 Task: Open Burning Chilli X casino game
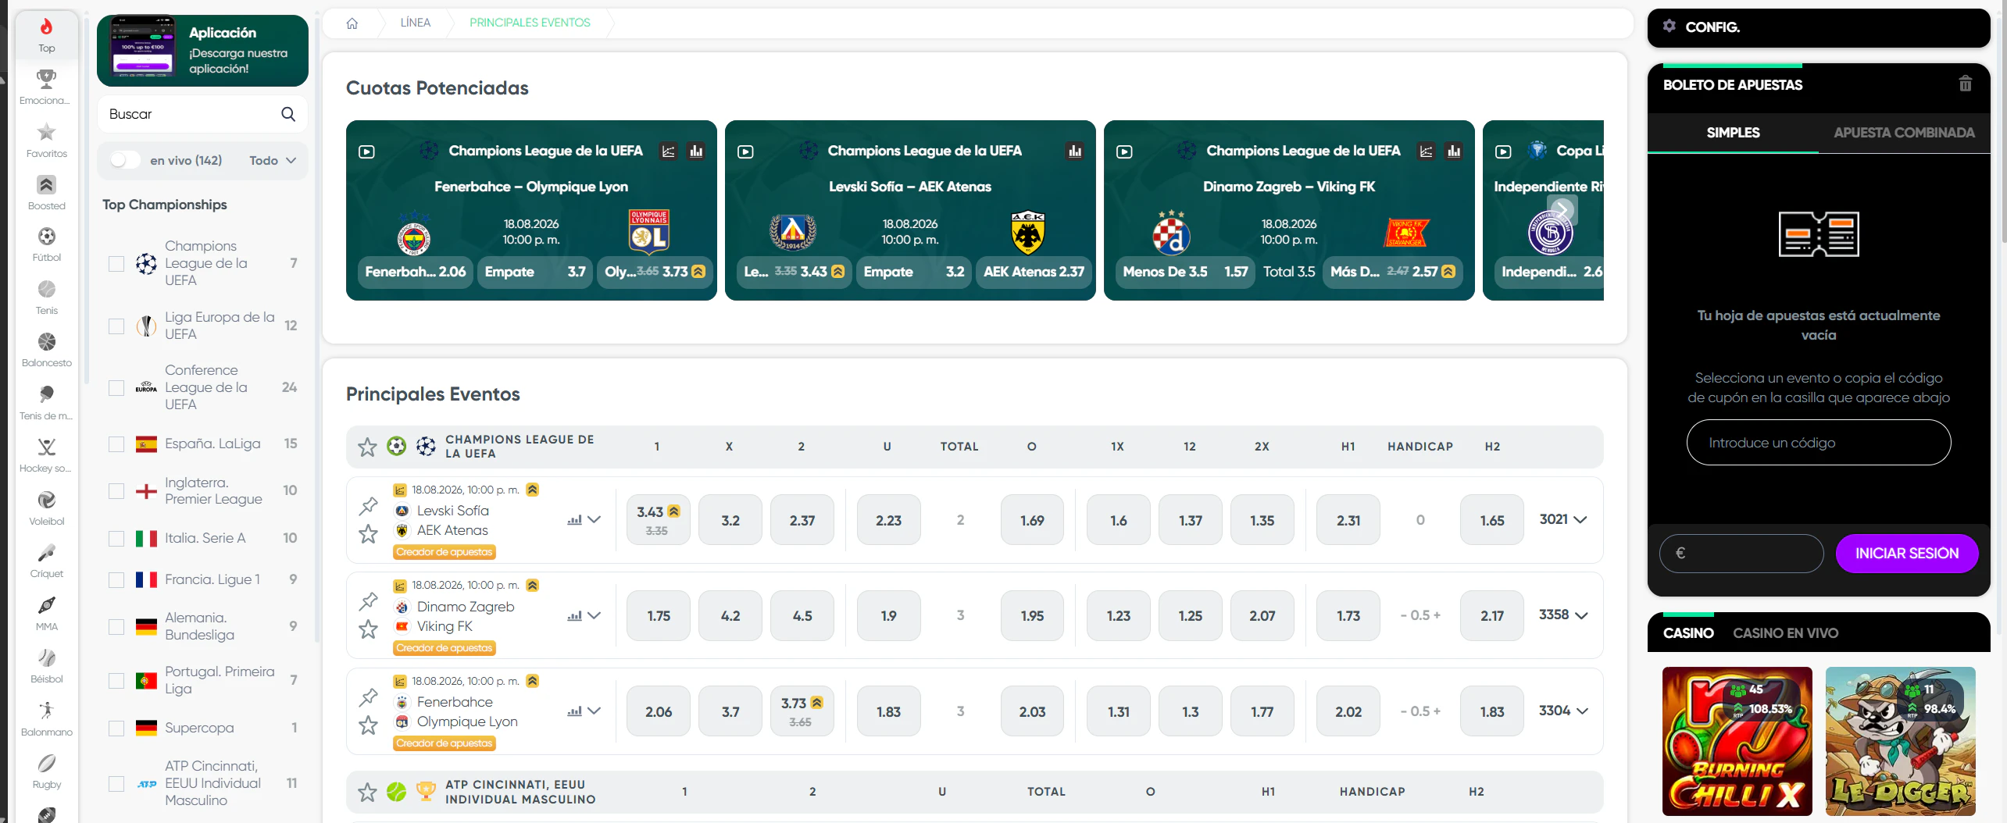pos(1737,741)
